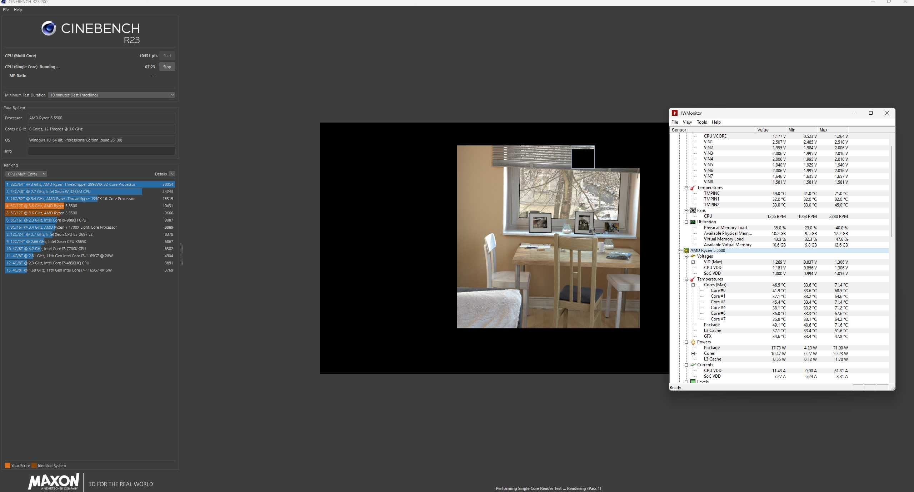The image size is (914, 492).
Task: Click the flame icon beside Powers
Action: click(x=693, y=342)
